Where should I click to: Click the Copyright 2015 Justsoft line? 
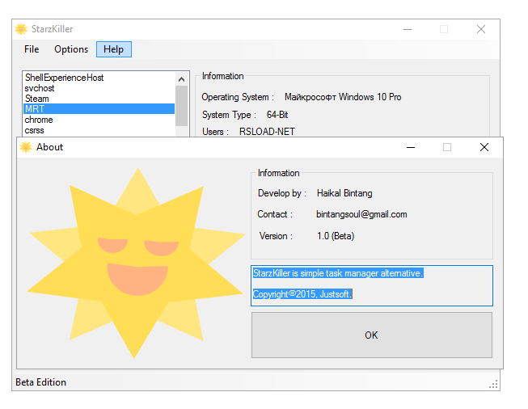click(x=302, y=294)
